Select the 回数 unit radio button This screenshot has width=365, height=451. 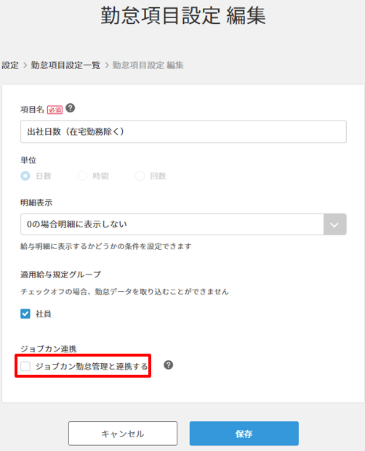pyautogui.click(x=140, y=176)
